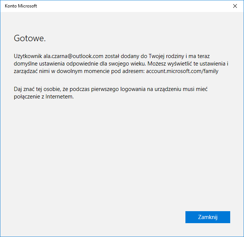Image resolution: width=244 pixels, height=237 pixels.
Task: Click the Konto Microsoft title bar text
Action: (21, 6)
